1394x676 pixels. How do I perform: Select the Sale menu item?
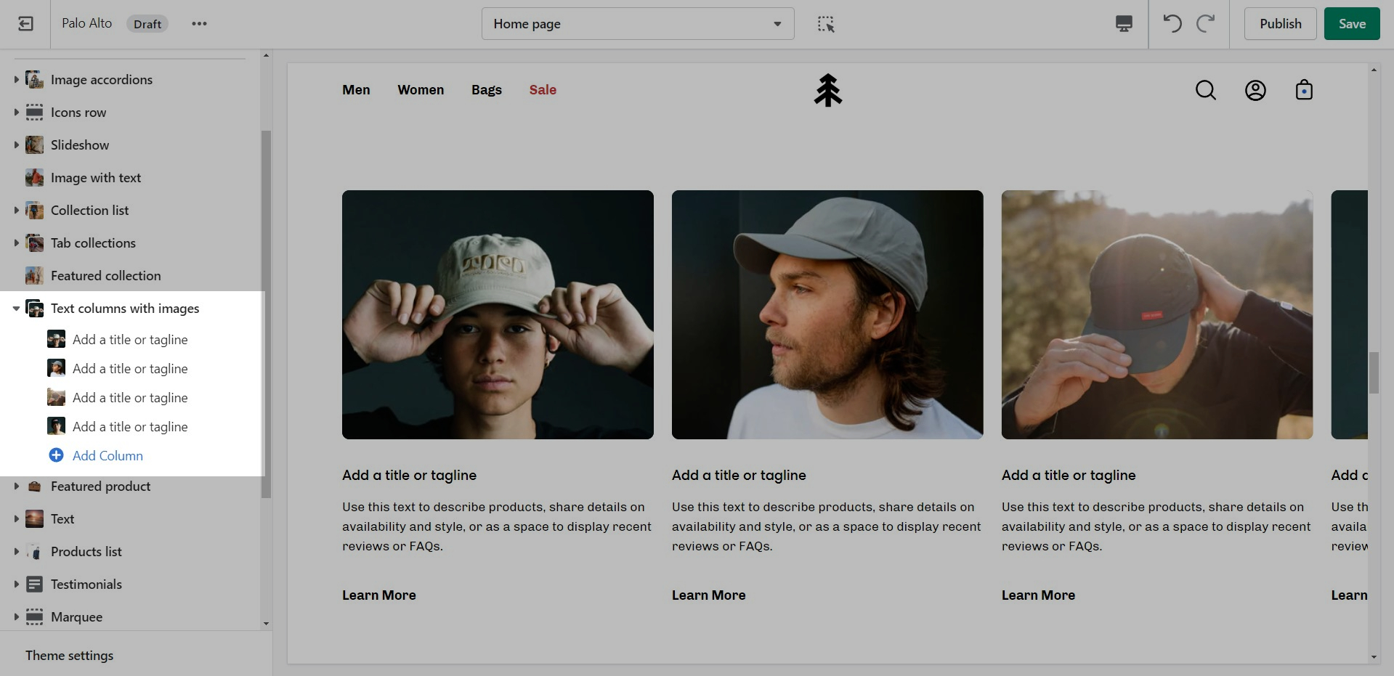pyautogui.click(x=543, y=90)
